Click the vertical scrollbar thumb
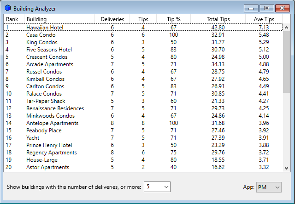Screen dimensions: 295x204 (286, 62)
